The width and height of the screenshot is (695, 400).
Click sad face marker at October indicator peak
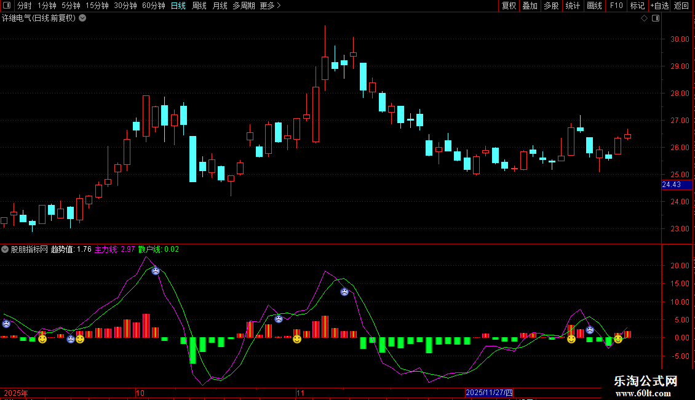(156, 271)
